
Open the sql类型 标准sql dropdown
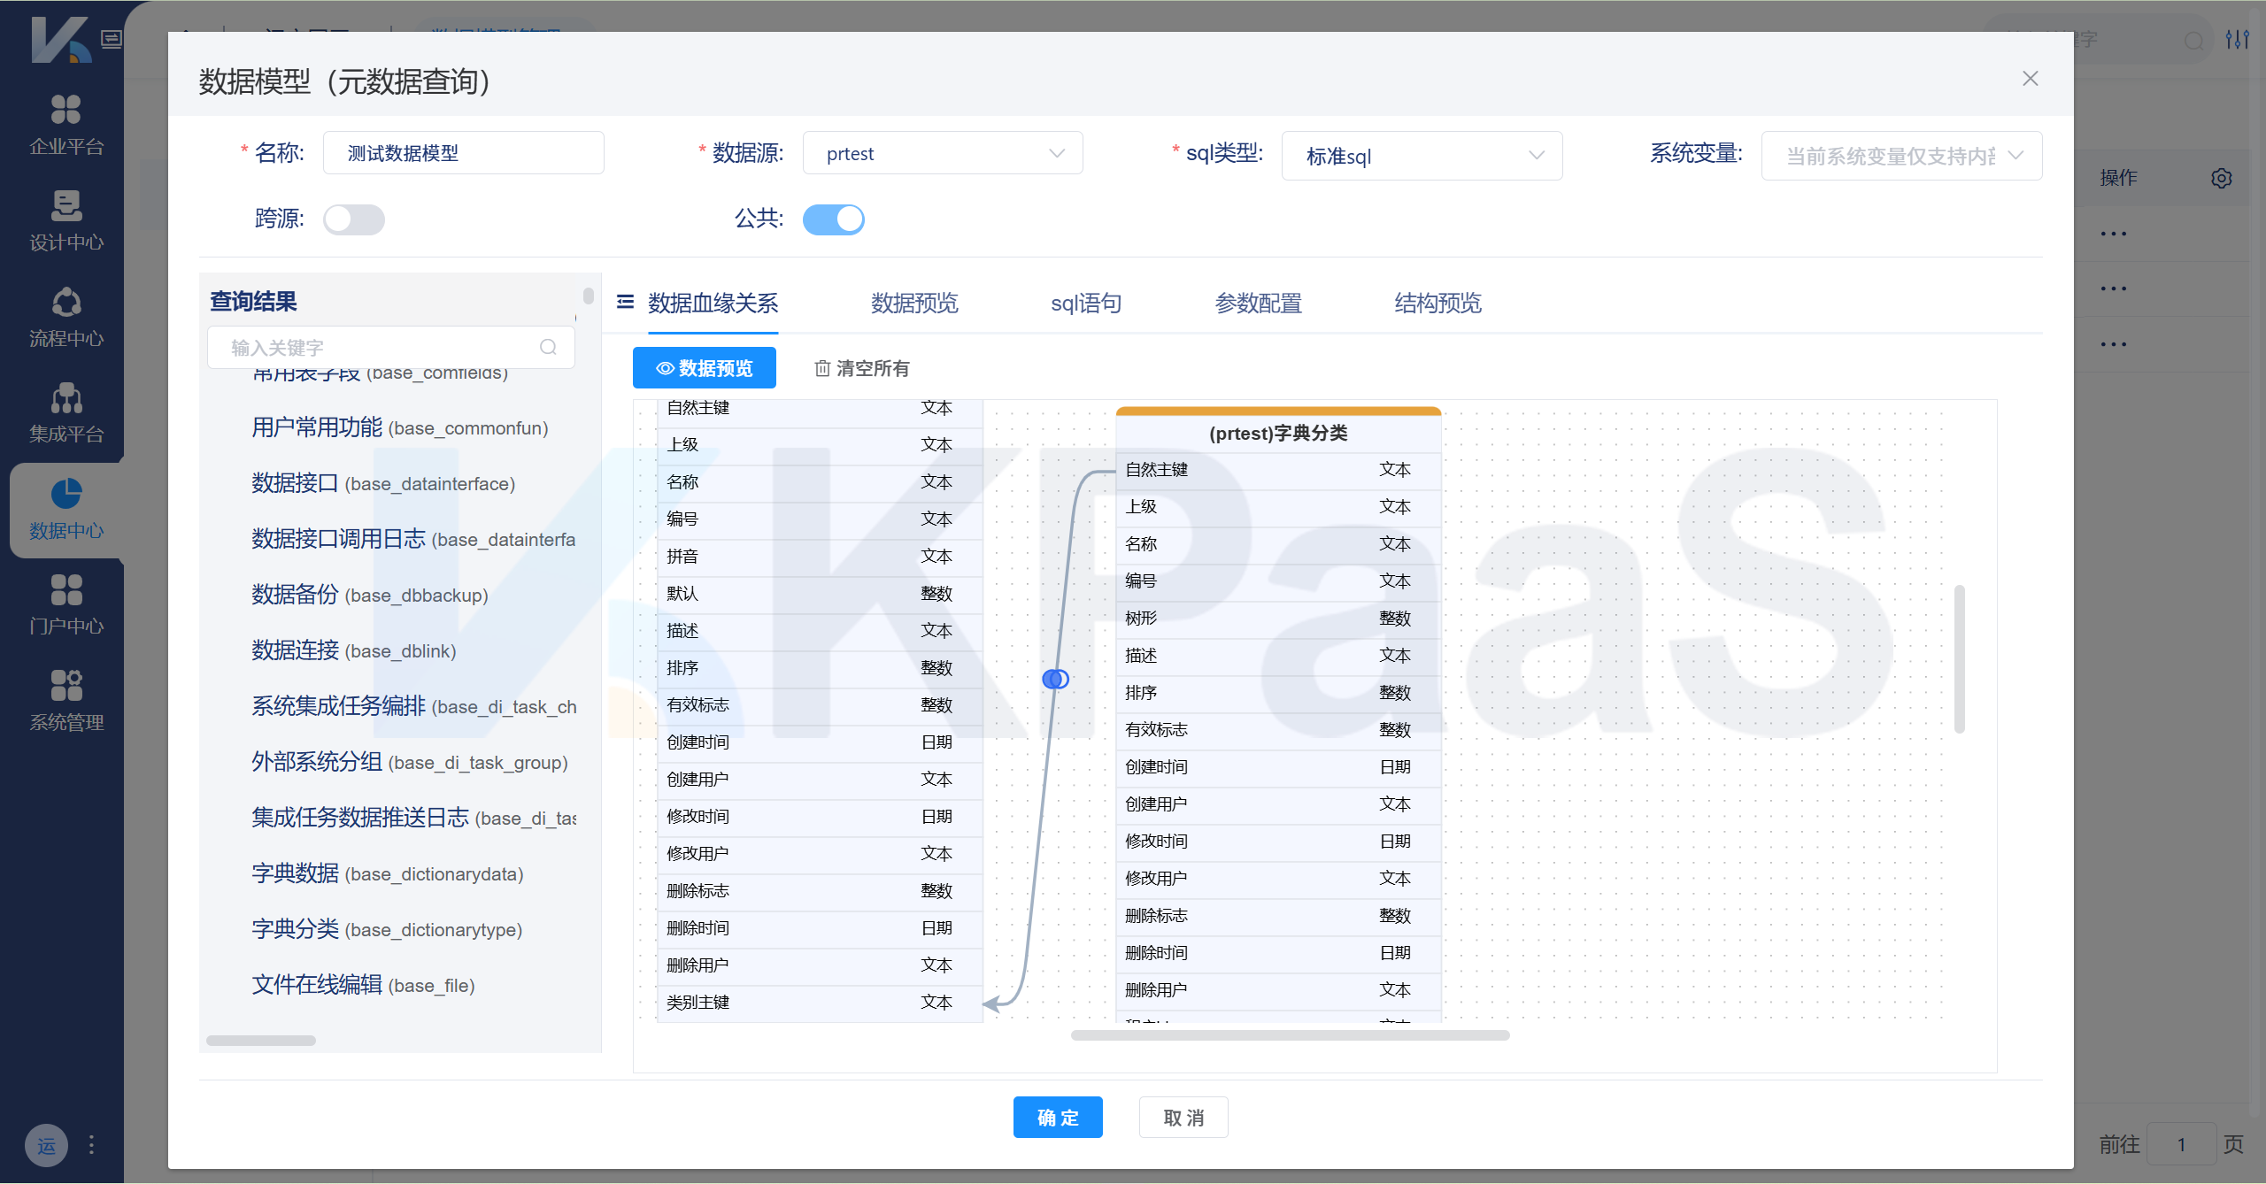(1421, 156)
